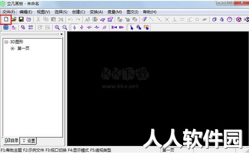
Task: Click rotate up around horizontal axis icon
Action: (x=89, y=28)
